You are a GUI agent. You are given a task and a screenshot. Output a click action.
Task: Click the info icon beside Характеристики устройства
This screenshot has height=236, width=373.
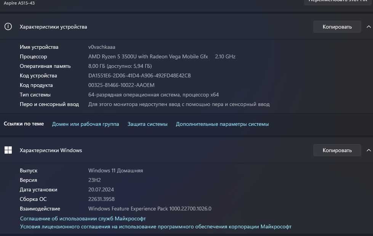point(8,26)
